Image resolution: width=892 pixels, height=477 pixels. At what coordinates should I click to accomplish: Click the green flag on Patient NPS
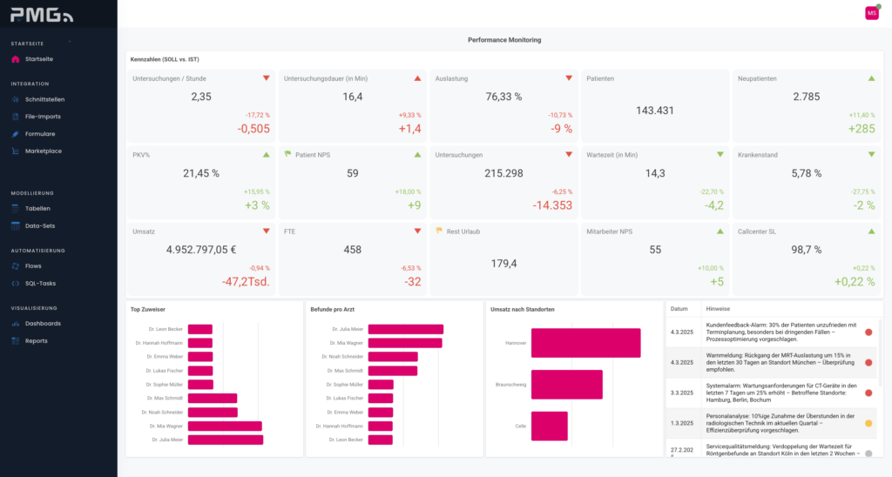pos(287,155)
